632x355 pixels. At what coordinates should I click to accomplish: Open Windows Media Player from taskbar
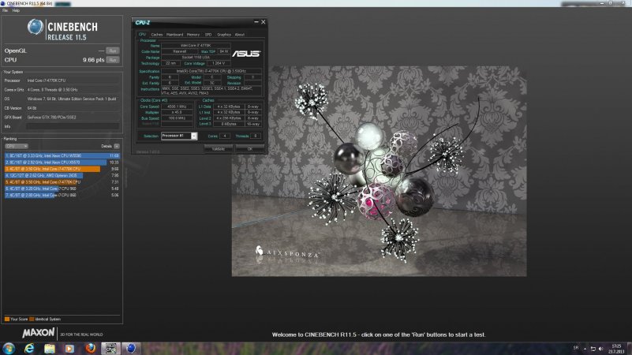coord(69,349)
